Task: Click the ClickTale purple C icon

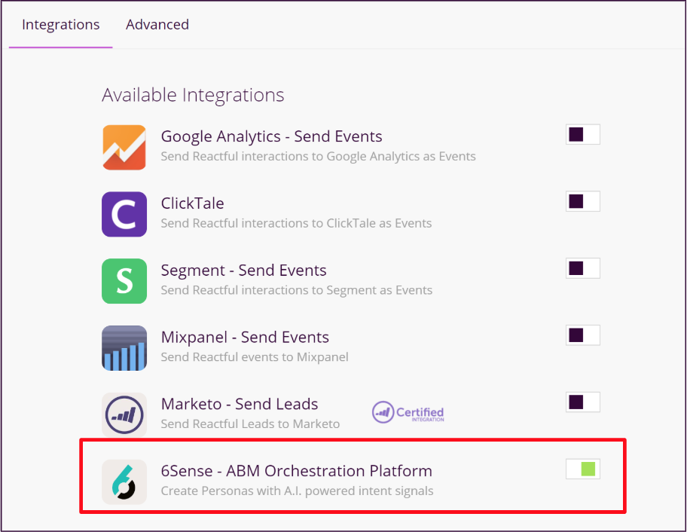Action: pyautogui.click(x=124, y=214)
